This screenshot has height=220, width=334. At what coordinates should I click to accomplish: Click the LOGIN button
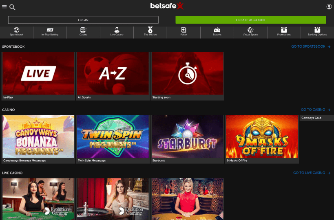tap(83, 20)
